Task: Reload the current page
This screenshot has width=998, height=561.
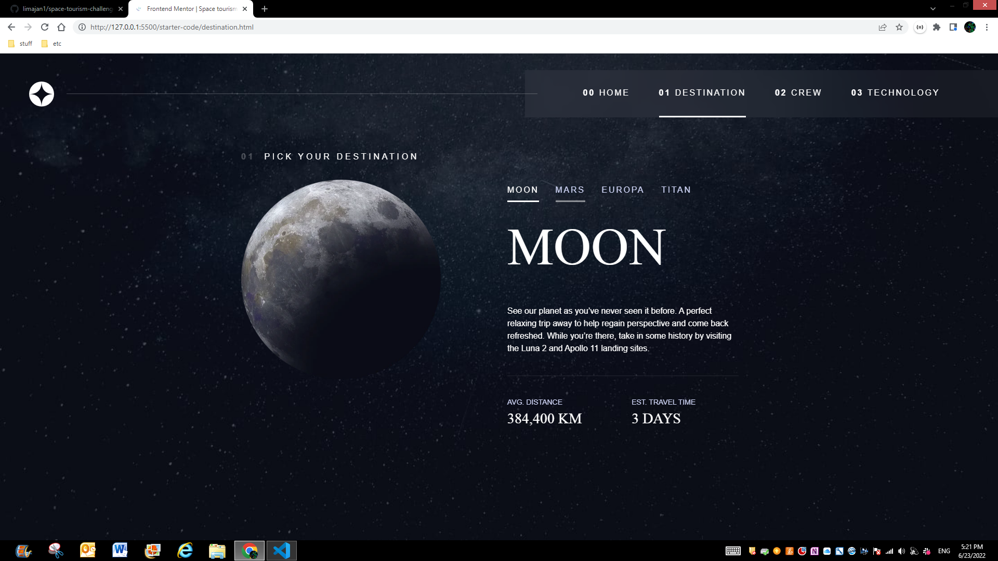Action: coord(44,27)
